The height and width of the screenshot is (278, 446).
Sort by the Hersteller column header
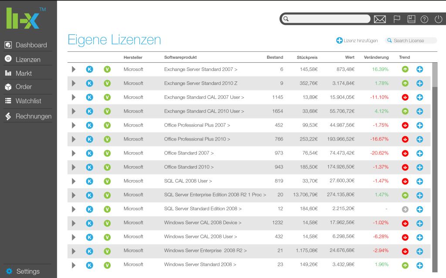pyautogui.click(x=133, y=57)
